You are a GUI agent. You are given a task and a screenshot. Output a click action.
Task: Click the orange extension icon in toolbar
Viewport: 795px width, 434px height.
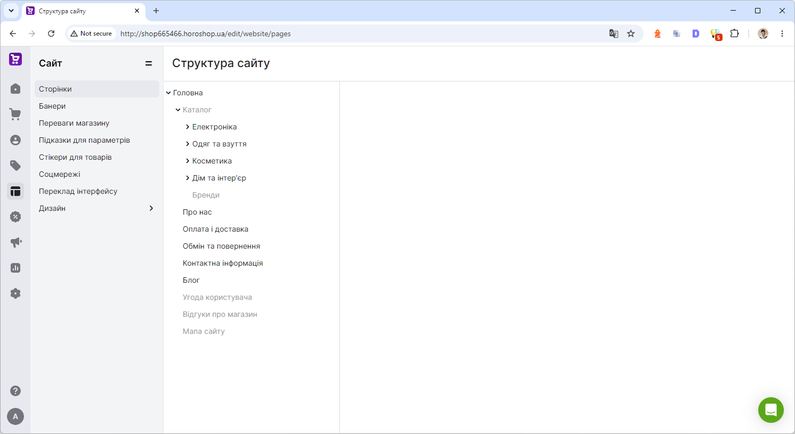(658, 34)
